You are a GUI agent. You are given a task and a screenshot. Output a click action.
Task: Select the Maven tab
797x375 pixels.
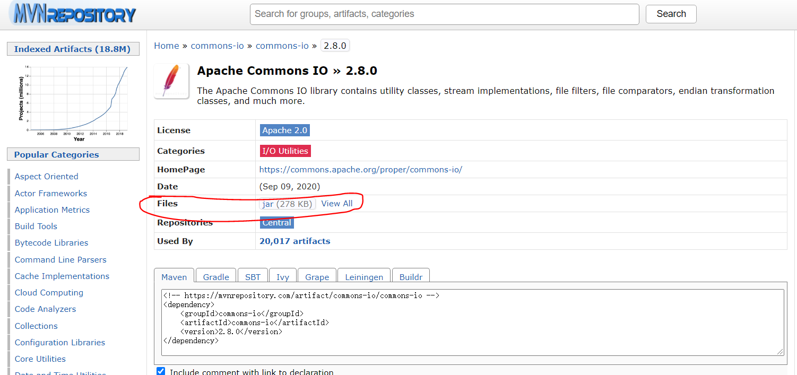(174, 276)
